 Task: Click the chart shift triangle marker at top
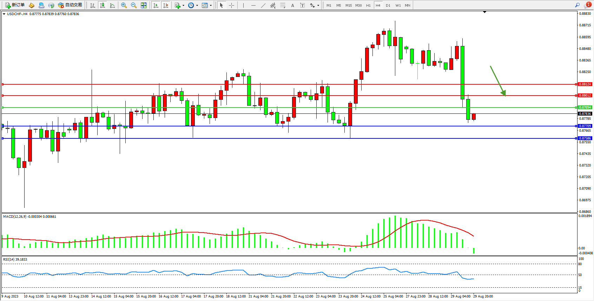pos(484,12)
